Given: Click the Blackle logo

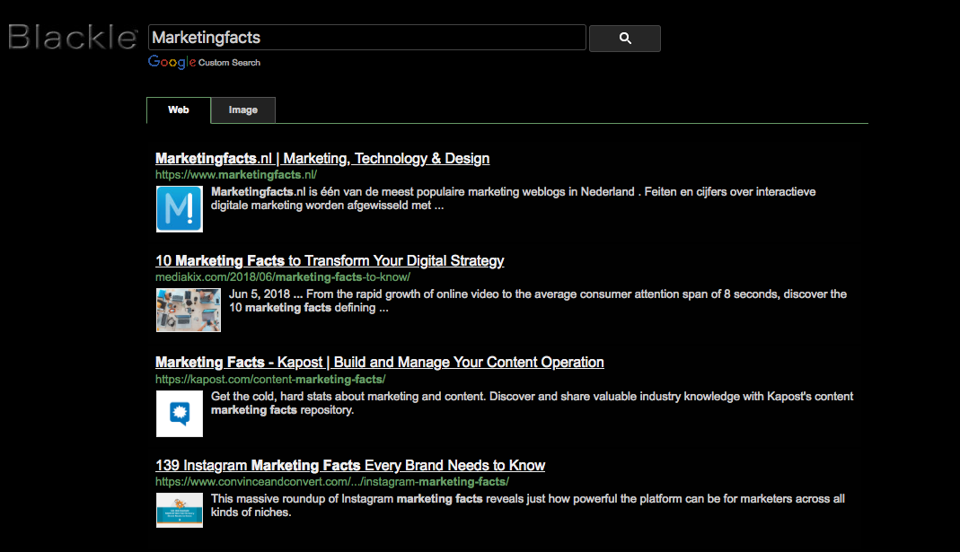Looking at the screenshot, I should [72, 38].
